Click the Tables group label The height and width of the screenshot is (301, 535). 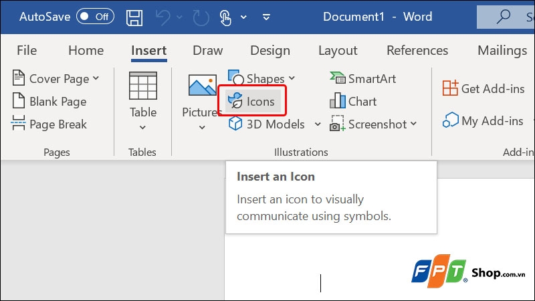click(x=142, y=152)
